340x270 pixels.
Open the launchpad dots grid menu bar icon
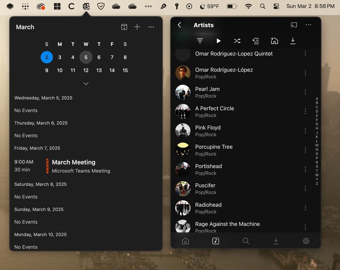pyautogui.click(x=25, y=6)
